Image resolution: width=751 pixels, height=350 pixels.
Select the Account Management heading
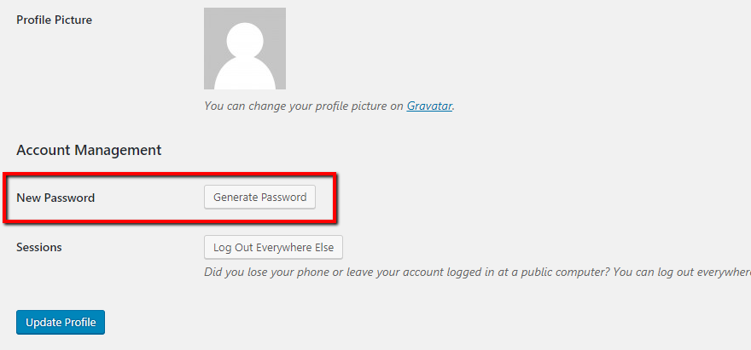tap(89, 150)
